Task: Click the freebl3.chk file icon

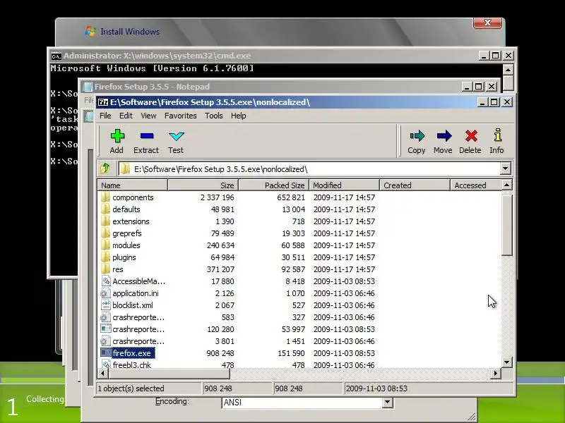Action: pos(105,364)
